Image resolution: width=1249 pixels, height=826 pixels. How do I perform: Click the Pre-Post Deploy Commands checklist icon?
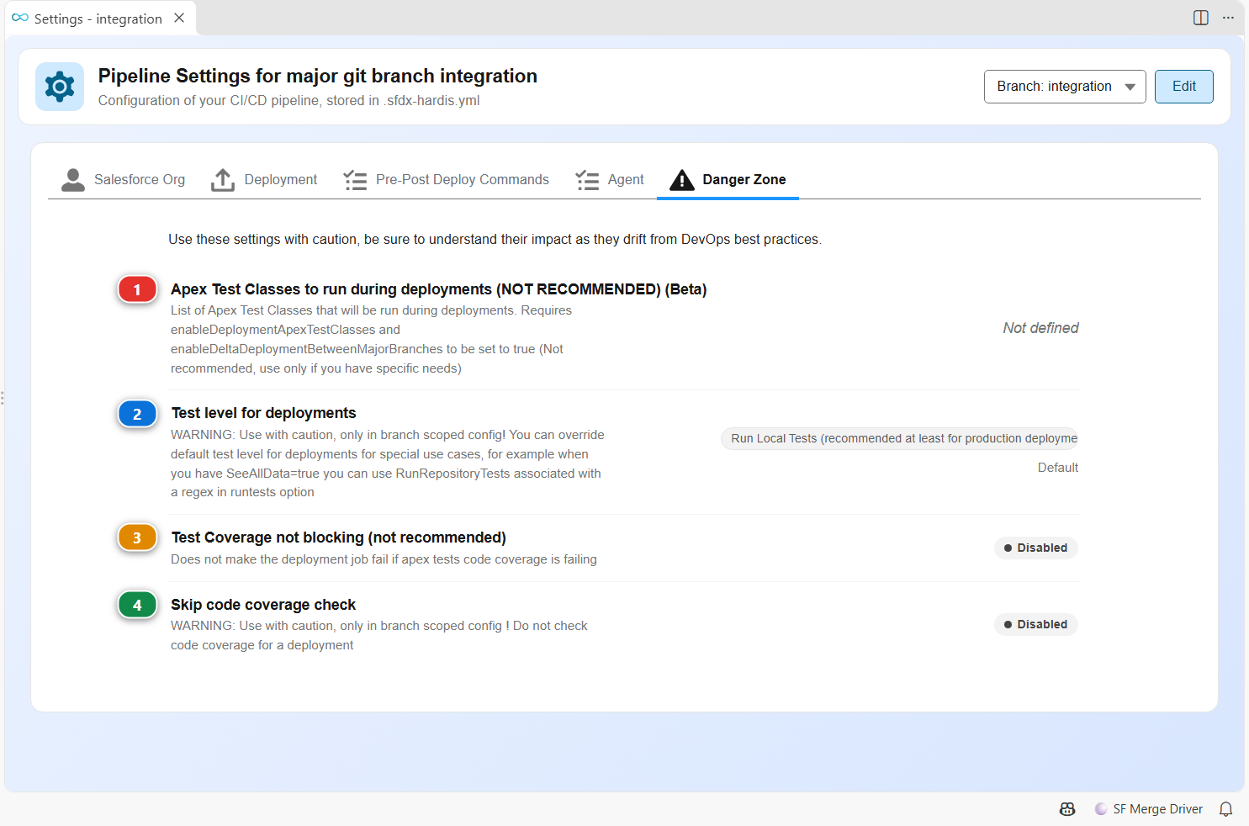click(x=355, y=180)
